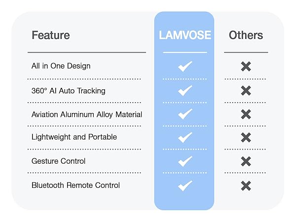Select the Others column header
The height and width of the screenshot is (222, 296).
[x=246, y=36]
